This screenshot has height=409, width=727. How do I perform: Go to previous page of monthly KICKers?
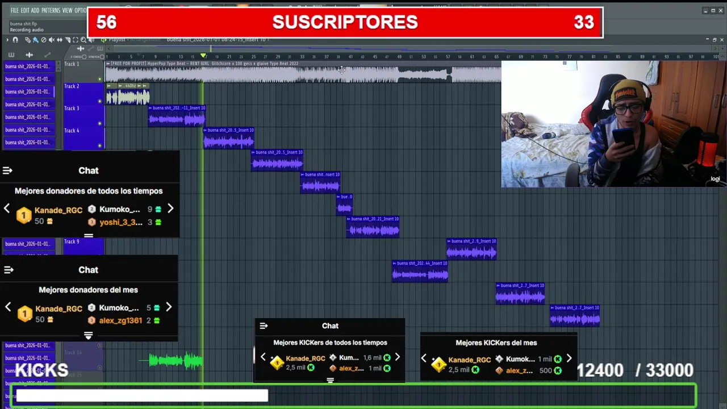click(424, 358)
